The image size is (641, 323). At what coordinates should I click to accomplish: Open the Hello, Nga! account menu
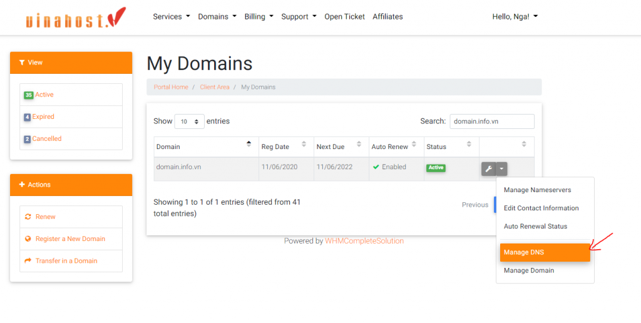[x=515, y=17]
